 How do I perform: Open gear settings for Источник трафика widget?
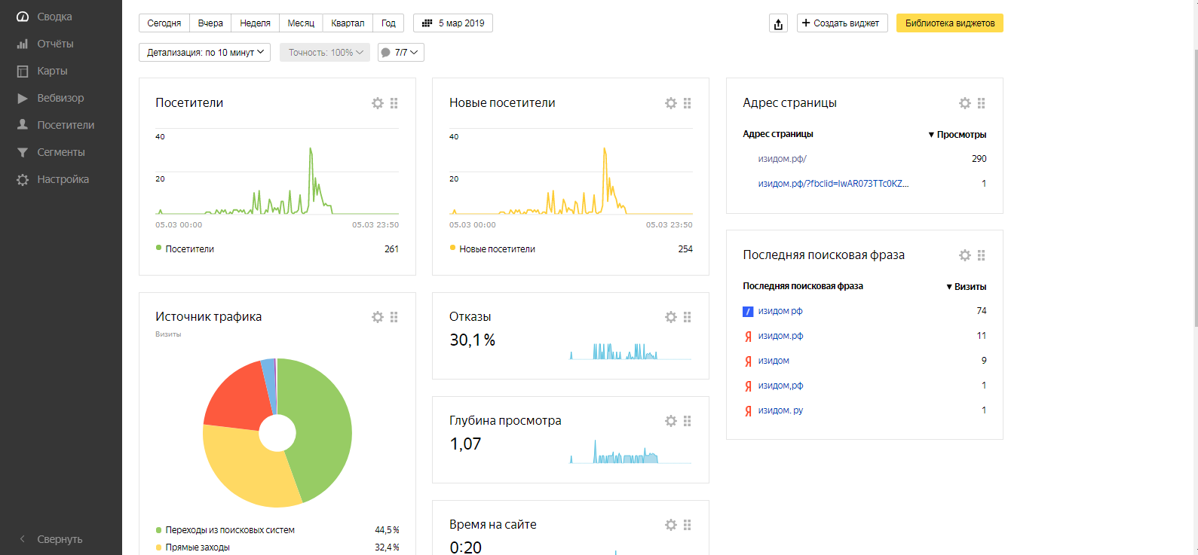(x=378, y=317)
